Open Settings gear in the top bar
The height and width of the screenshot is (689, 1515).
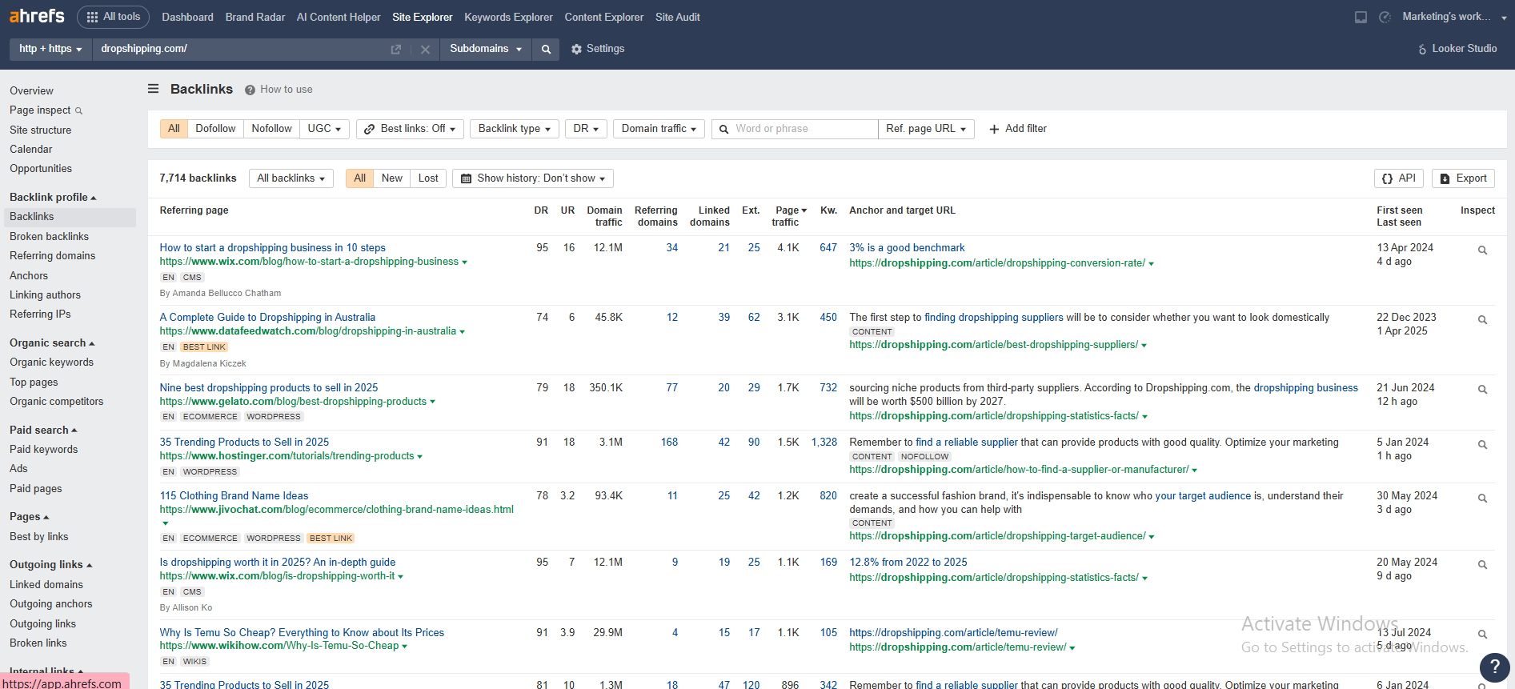(x=597, y=49)
